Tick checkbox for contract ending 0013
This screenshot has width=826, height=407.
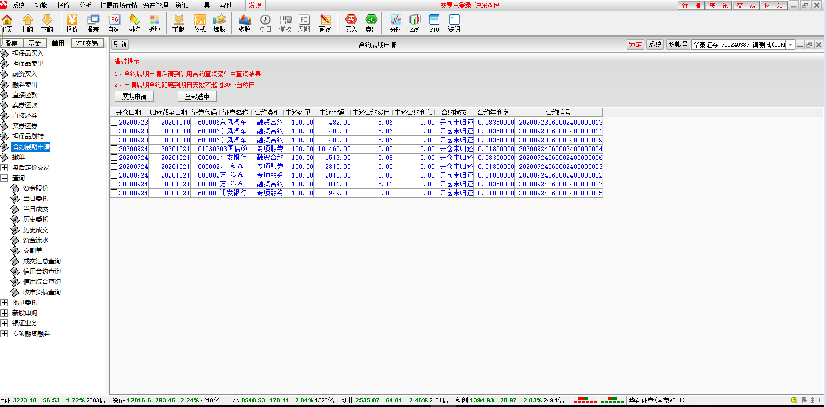(114, 123)
